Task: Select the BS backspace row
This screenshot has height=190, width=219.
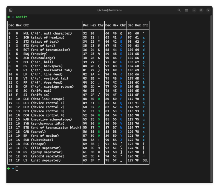Action: coord(36,66)
